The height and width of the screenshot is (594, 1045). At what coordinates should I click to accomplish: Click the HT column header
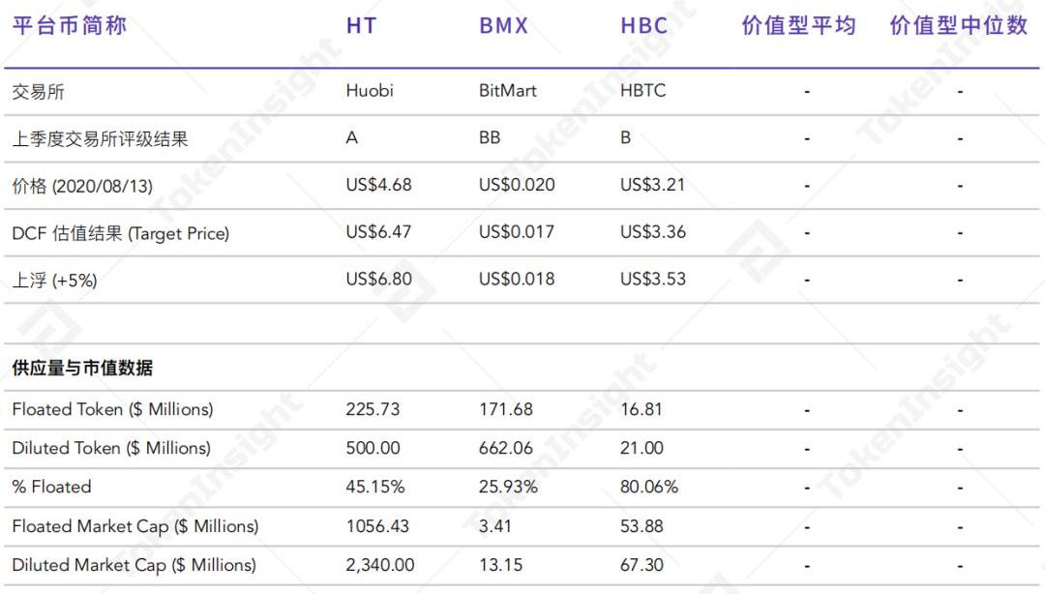tap(361, 26)
